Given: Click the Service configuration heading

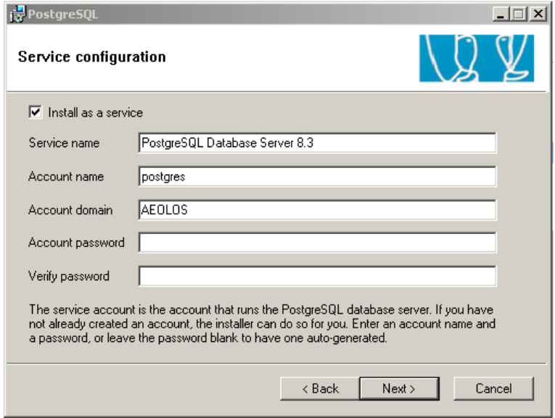Looking at the screenshot, I should 92,57.
